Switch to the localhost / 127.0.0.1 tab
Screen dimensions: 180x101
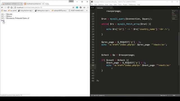click(x=12, y=4)
